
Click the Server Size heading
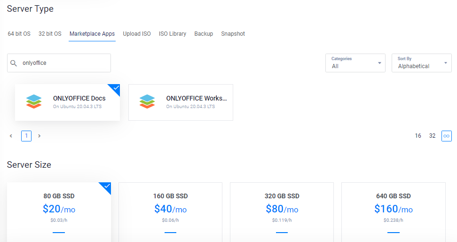[x=29, y=165]
